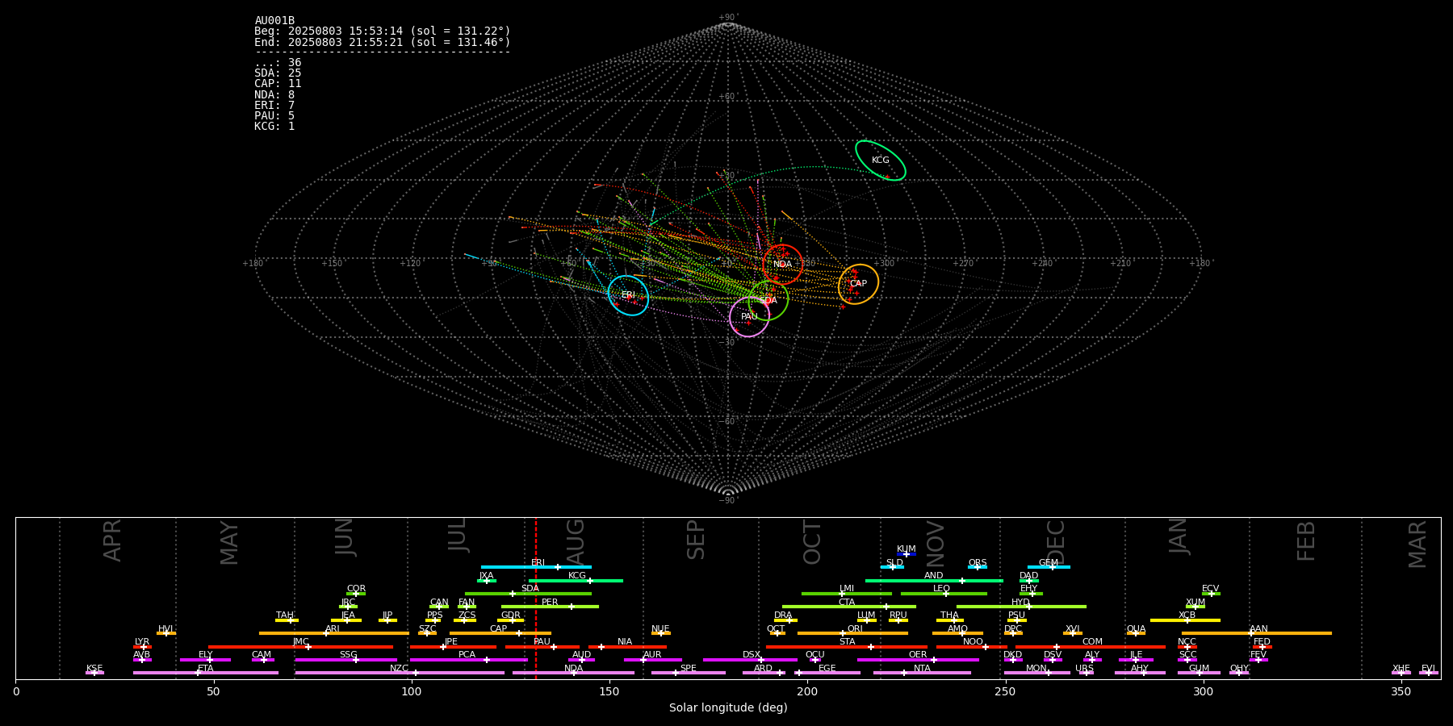Click the EVI shower bar in timeline
This screenshot has width=1453, height=726.
coord(1429,673)
